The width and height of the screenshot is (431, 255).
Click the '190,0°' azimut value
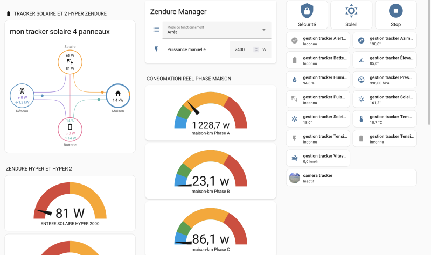coord(375,44)
